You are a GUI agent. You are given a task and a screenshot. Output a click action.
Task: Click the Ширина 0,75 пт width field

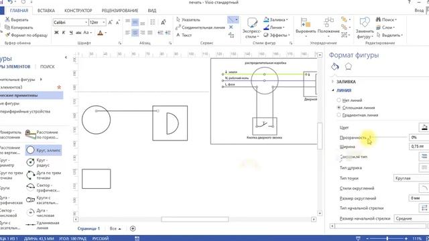419,147
